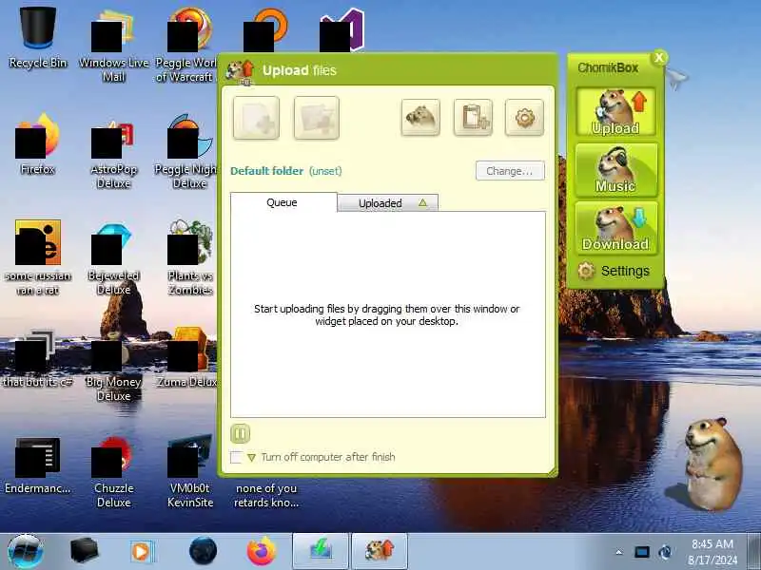Open Upload in ChomikBox widget
Image resolution: width=761 pixels, height=570 pixels.
point(615,112)
